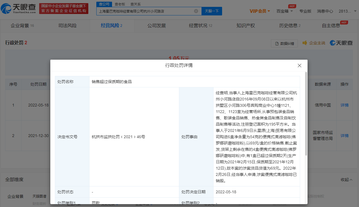Click the 处罚日期 column header
This screenshot has width=359, height=207.
(x=38, y=84)
